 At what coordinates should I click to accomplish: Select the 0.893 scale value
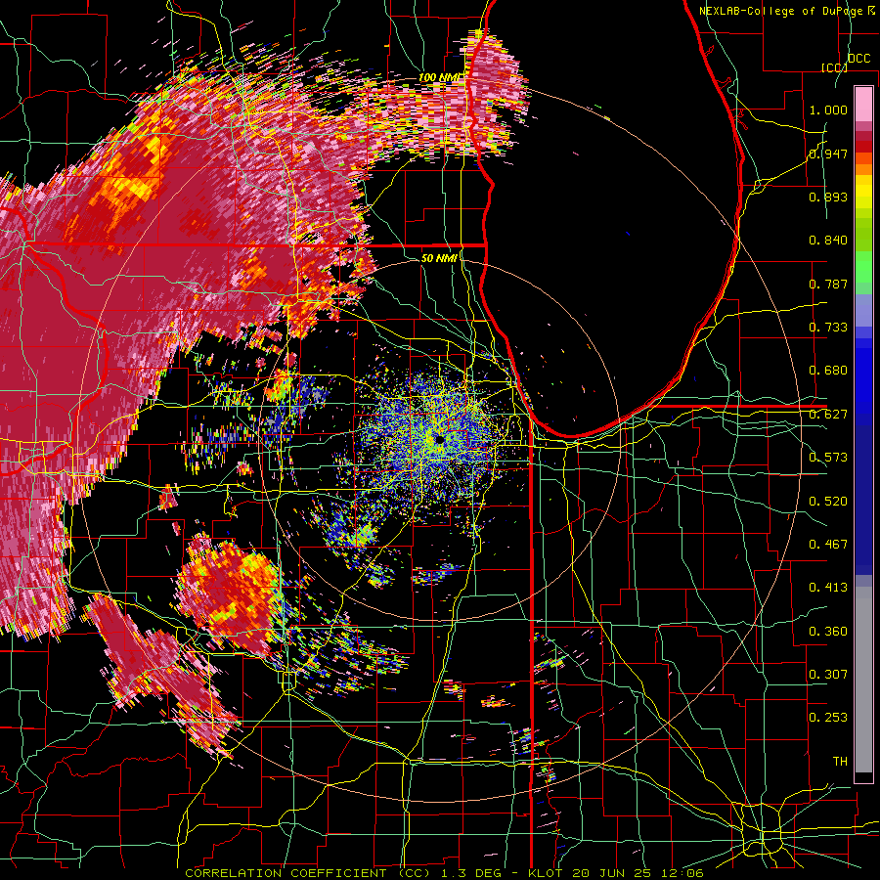(x=828, y=197)
